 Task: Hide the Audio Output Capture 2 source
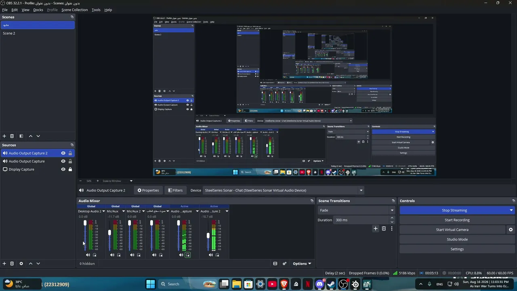(63, 153)
